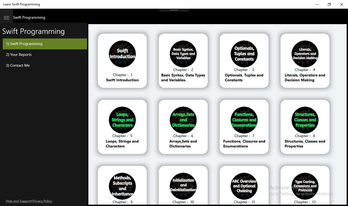The image size is (348, 206).
Task: Select the Swift Programming menu item
Action: point(45,44)
